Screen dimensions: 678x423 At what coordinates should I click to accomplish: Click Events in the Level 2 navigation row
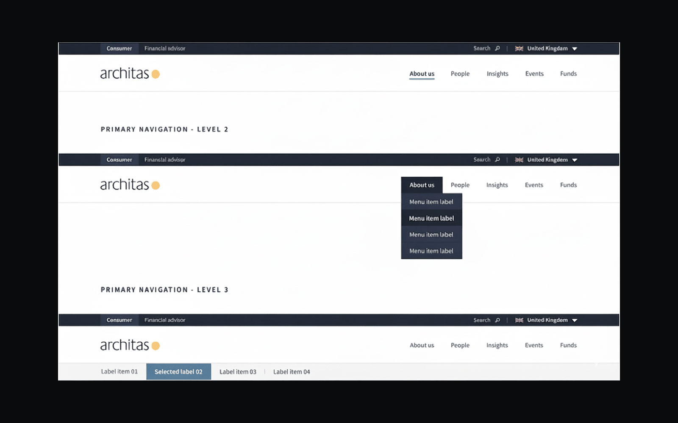[x=534, y=185]
